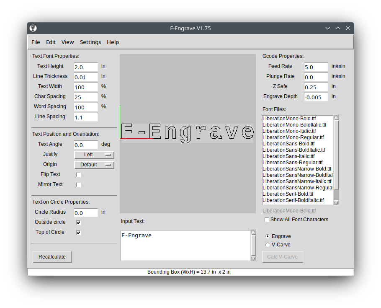The height and width of the screenshot is (308, 381).
Task: Select LiberationMono-Regular.ttf font
Action: 293,137
